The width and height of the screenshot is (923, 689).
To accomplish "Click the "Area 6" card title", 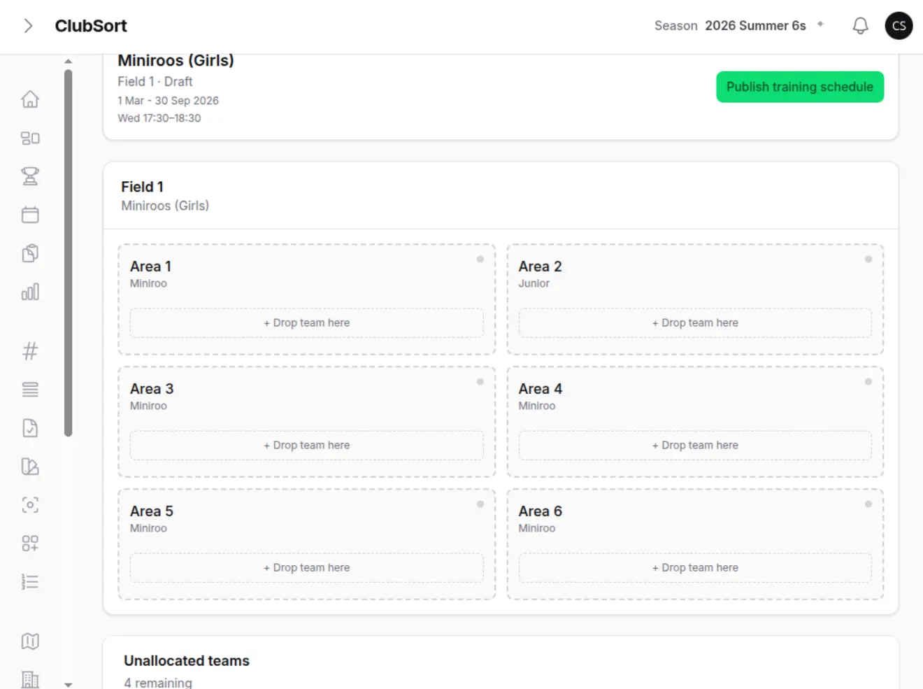I will tap(541, 511).
